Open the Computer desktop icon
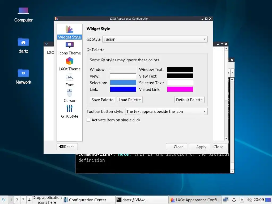 pyautogui.click(x=23, y=15)
